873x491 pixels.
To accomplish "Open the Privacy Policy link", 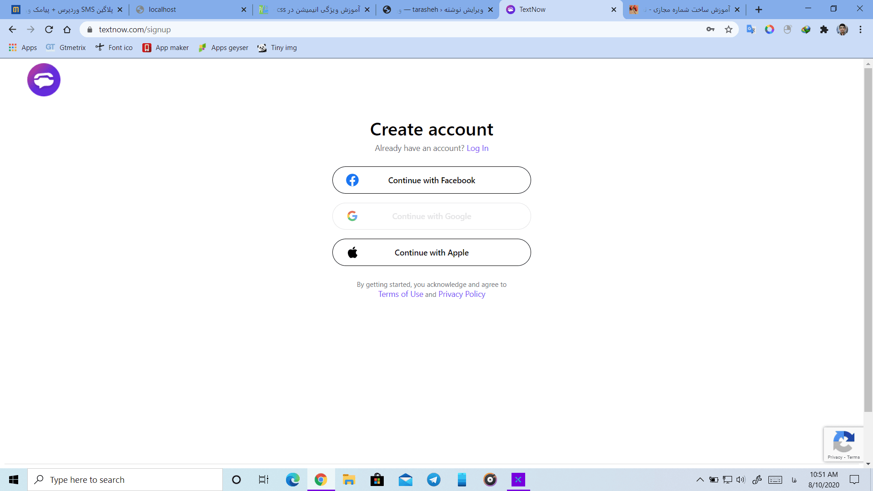I will 462,294.
